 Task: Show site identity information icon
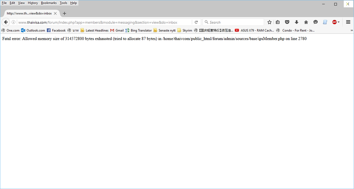[x=13, y=22]
